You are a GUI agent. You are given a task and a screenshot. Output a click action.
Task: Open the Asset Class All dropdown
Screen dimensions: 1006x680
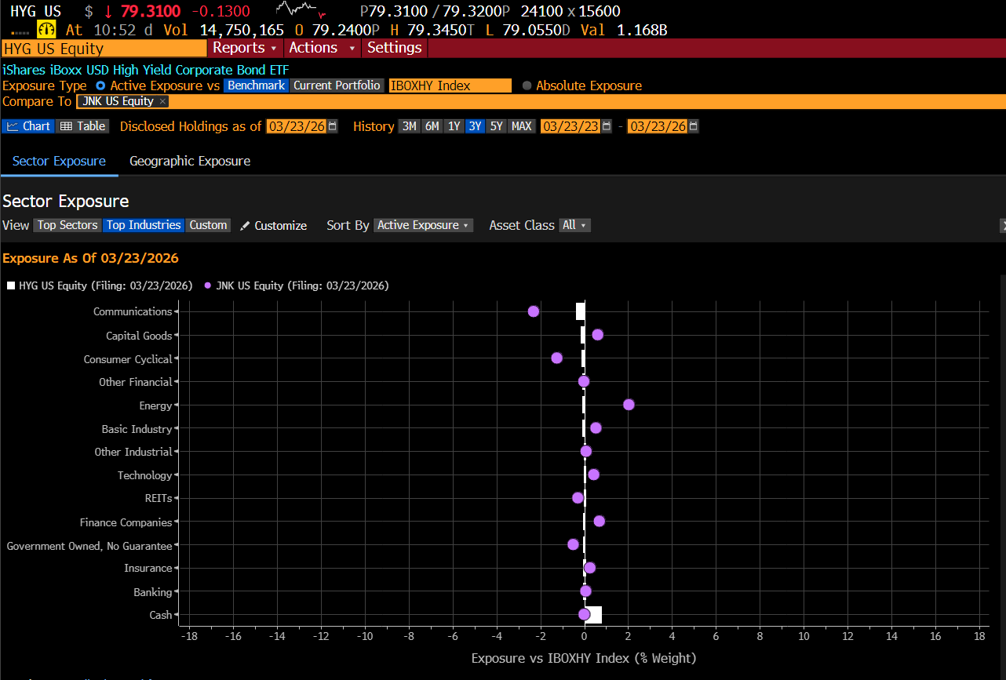point(574,225)
